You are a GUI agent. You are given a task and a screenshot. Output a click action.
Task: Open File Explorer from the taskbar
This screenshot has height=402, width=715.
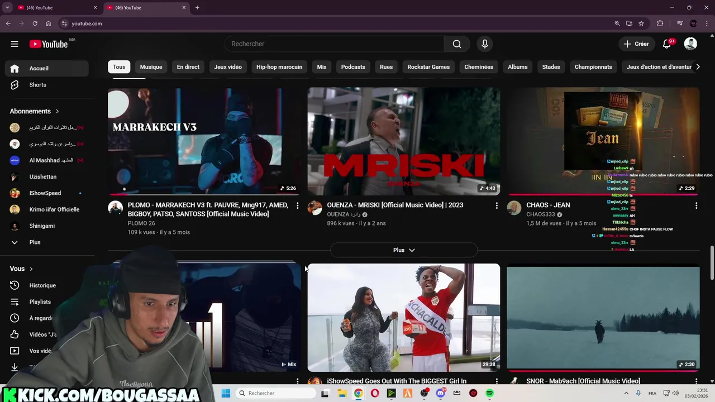(342, 393)
